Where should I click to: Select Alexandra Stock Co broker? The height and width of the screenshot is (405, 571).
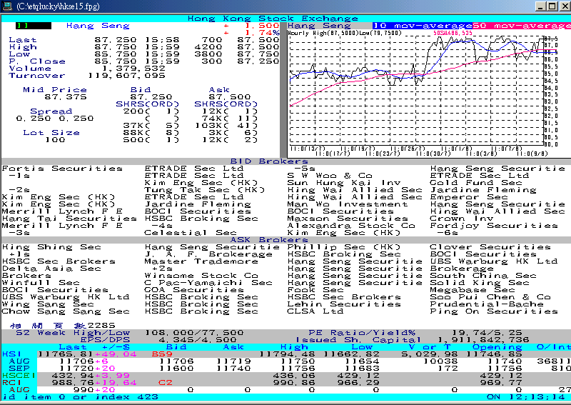(x=351, y=226)
